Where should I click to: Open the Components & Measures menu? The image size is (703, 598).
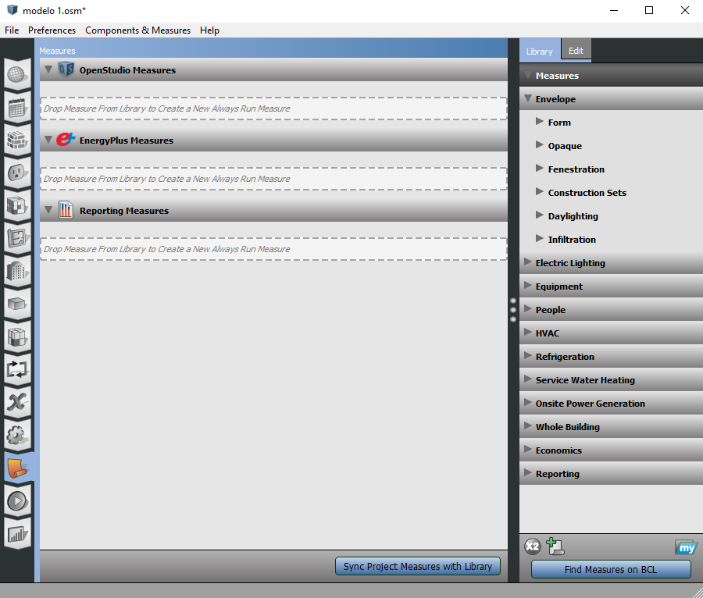[x=137, y=30]
